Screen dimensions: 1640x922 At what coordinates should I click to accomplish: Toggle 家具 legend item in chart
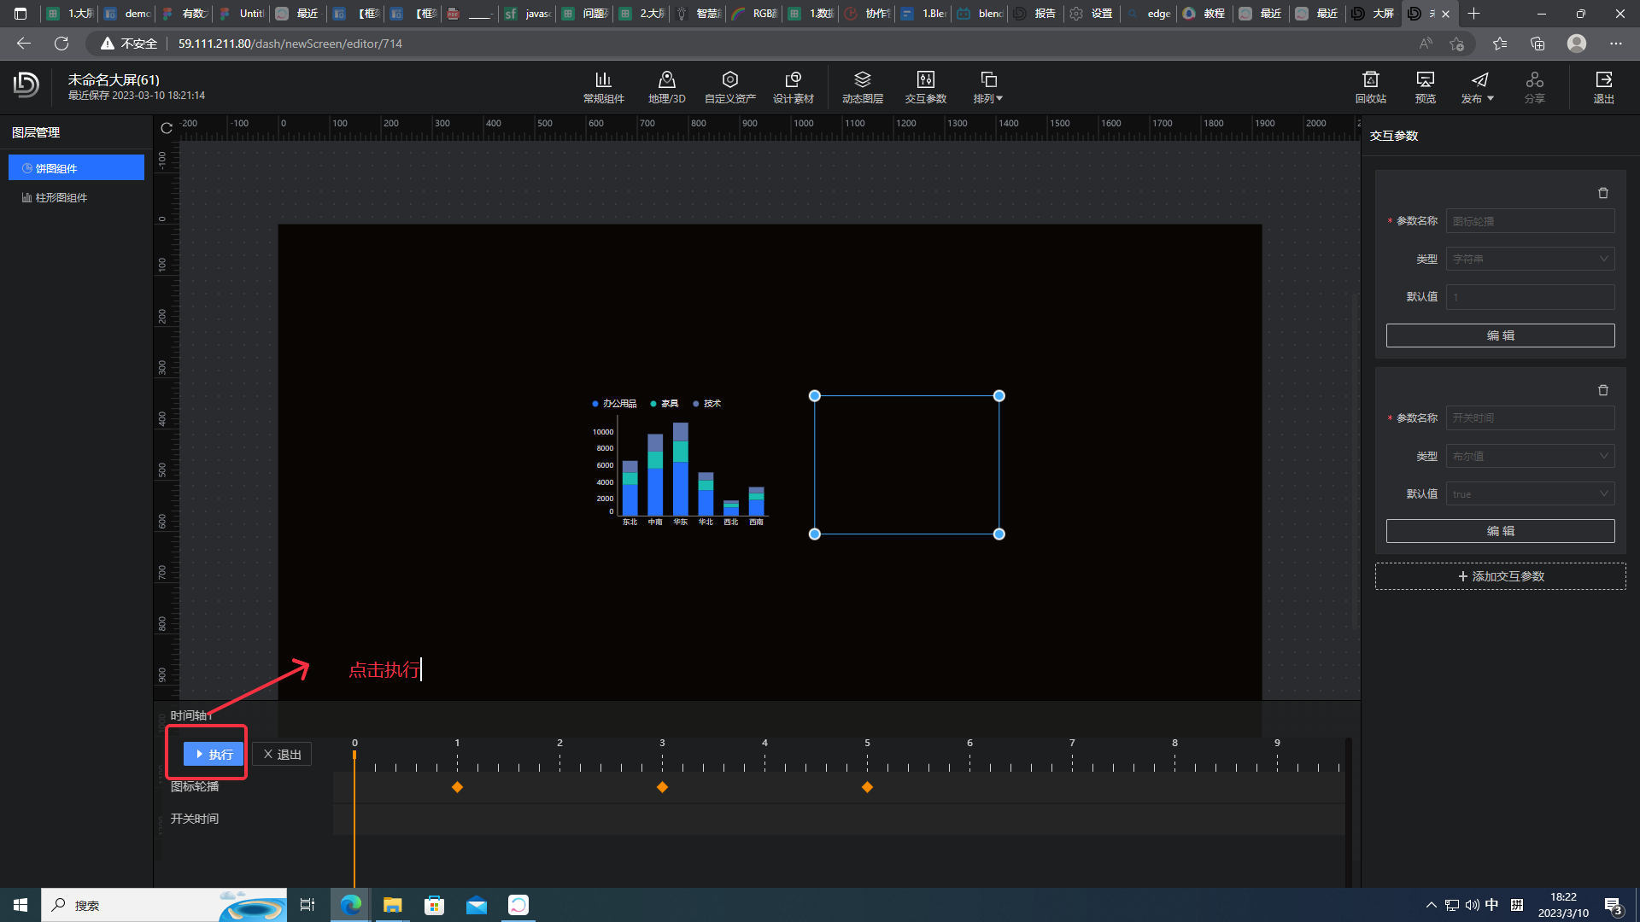[664, 403]
